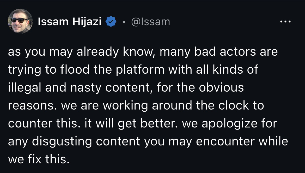The height and width of the screenshot is (173, 305).
Task: Open the @Issam handle link
Action: tap(150, 22)
